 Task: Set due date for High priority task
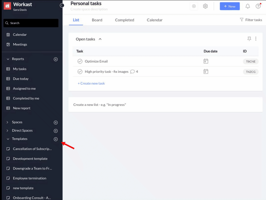[206, 72]
